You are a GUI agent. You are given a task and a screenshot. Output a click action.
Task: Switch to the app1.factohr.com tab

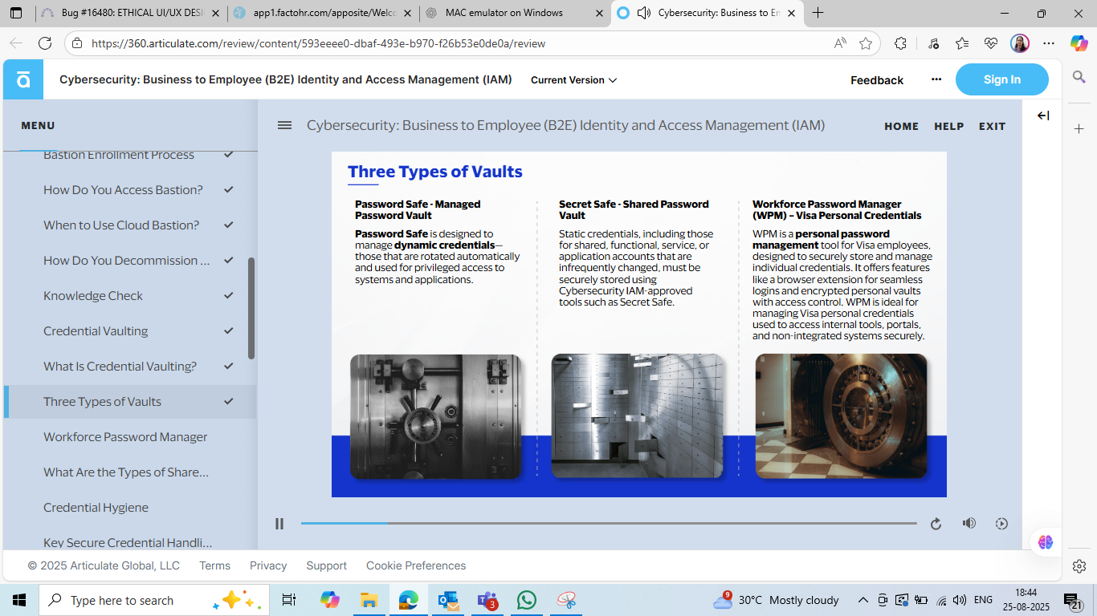click(x=324, y=13)
